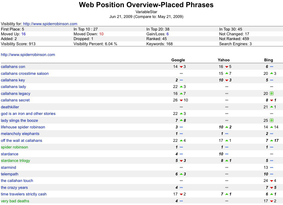Click red down arrow in stardance trilogy Google cell

click(181, 161)
